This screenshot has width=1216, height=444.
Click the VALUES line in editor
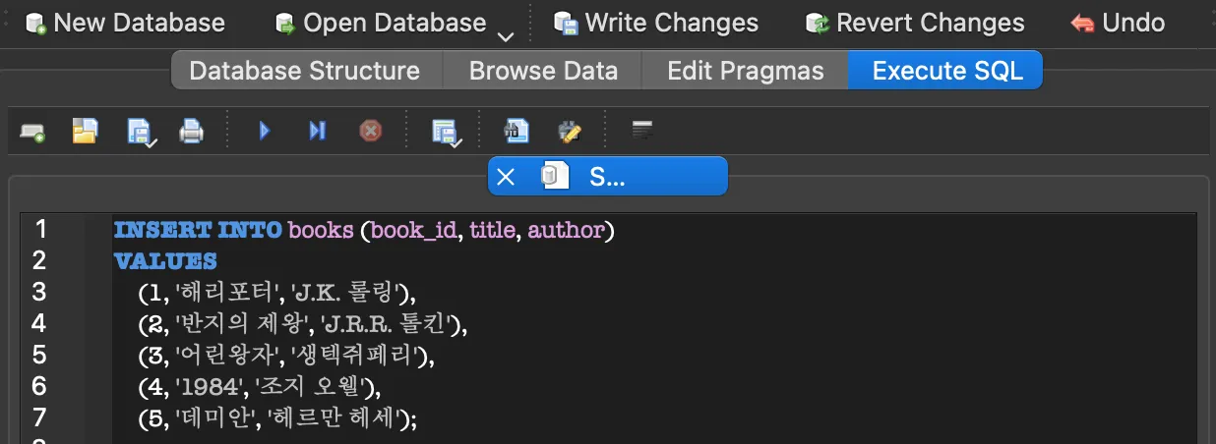point(165,261)
